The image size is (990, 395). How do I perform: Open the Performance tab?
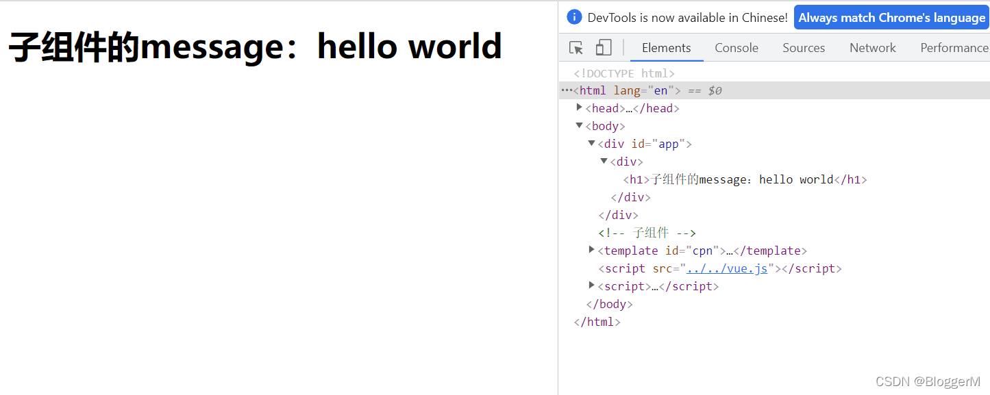coord(954,48)
